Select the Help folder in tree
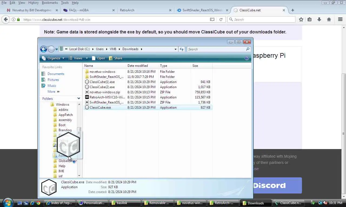This screenshot has width=346, height=207. pyautogui.click(x=62, y=166)
